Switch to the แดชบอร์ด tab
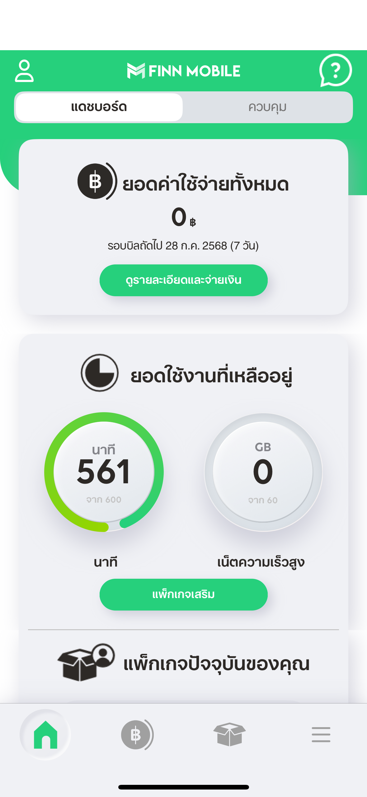The image size is (367, 797). pos(99,107)
